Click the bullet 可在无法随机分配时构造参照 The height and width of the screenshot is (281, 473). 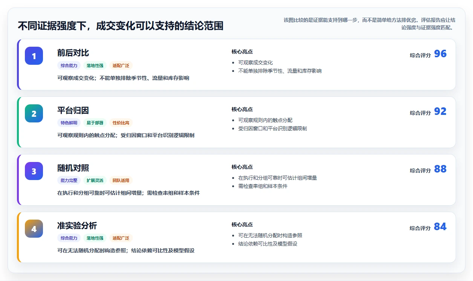(x=270, y=235)
